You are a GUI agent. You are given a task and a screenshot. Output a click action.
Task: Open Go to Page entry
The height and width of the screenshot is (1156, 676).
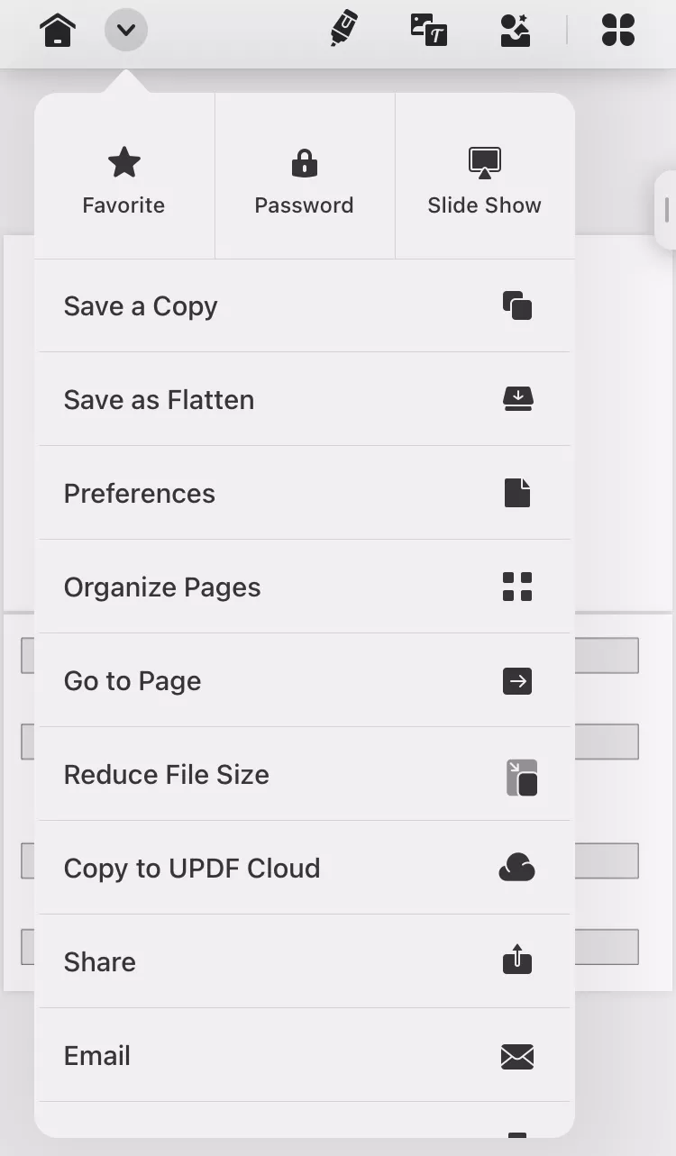pyautogui.click(x=305, y=681)
